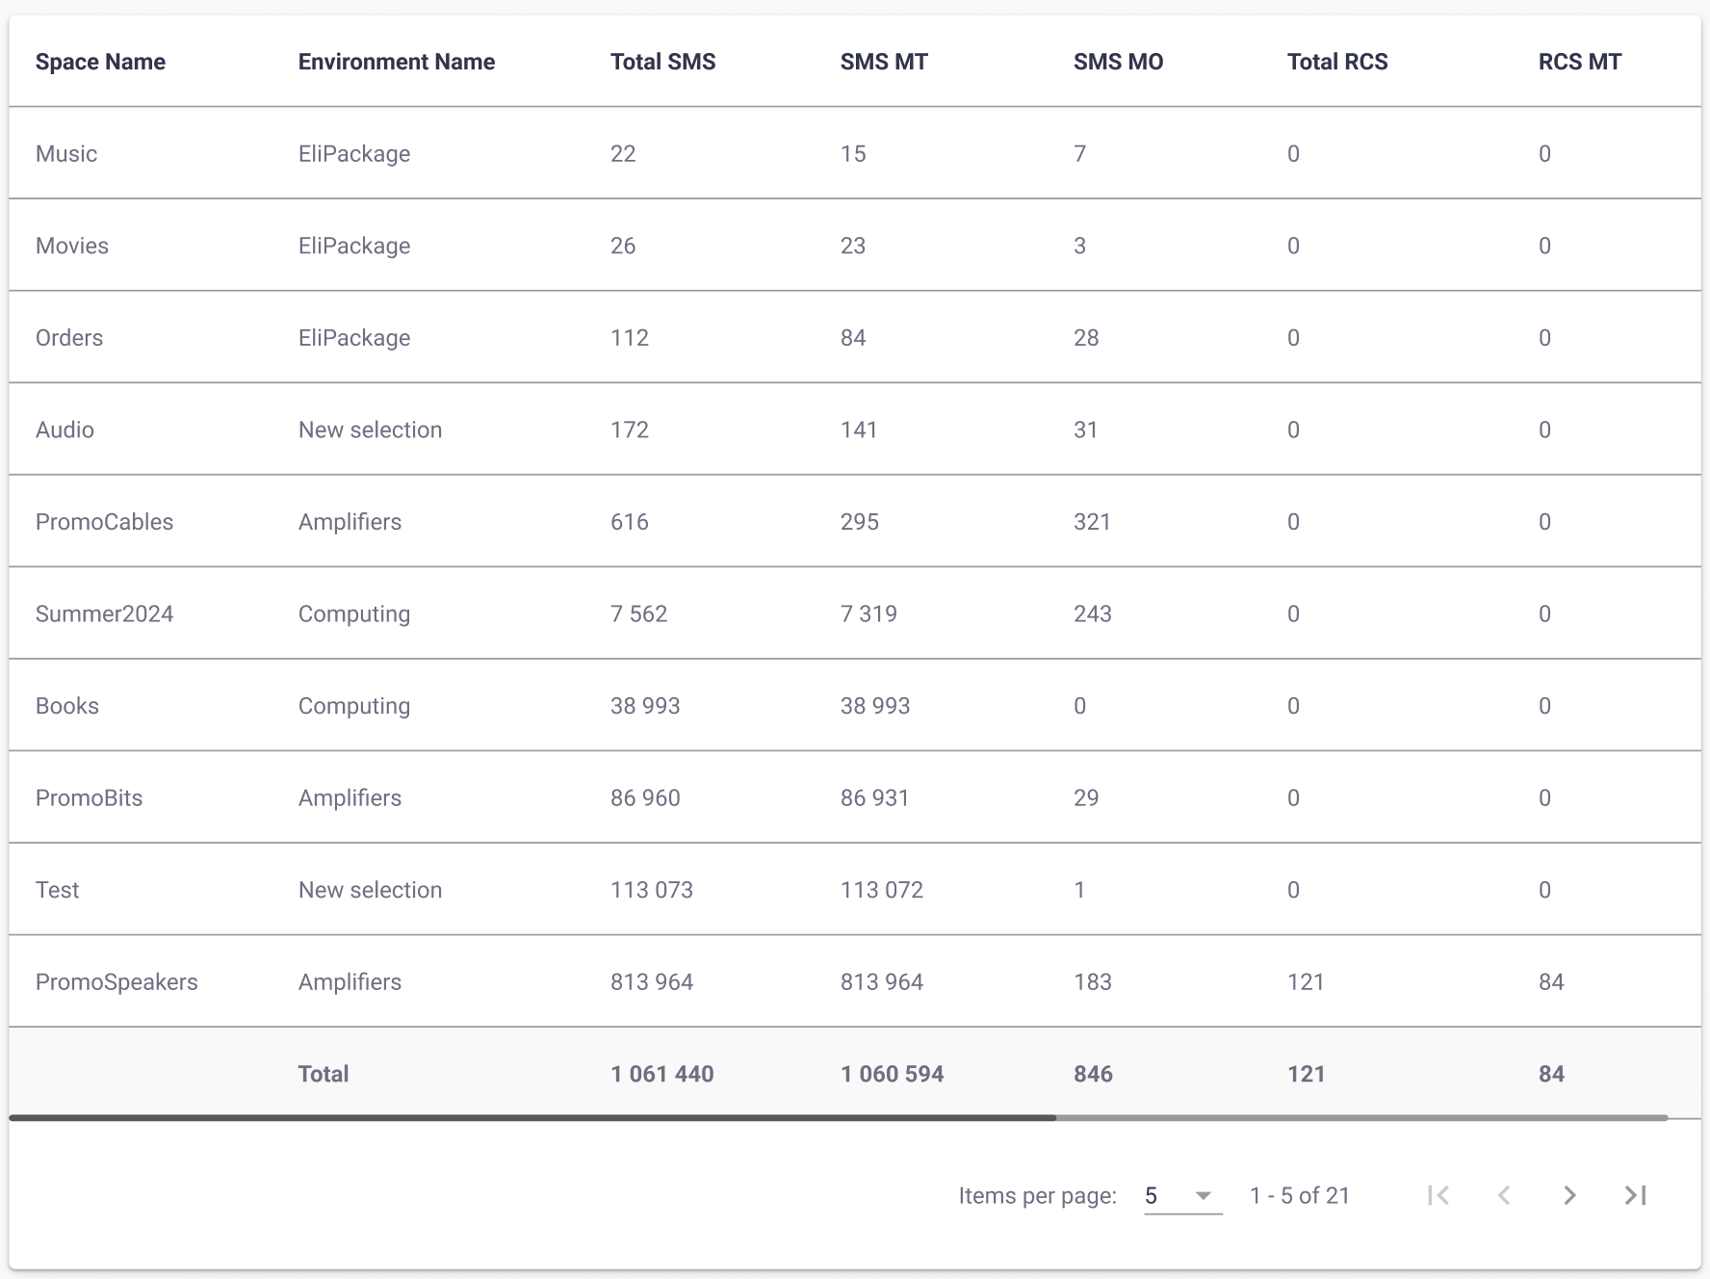Screen dimensions: 1710x1279
Task: Select the Books space name cell
Action: (x=67, y=705)
